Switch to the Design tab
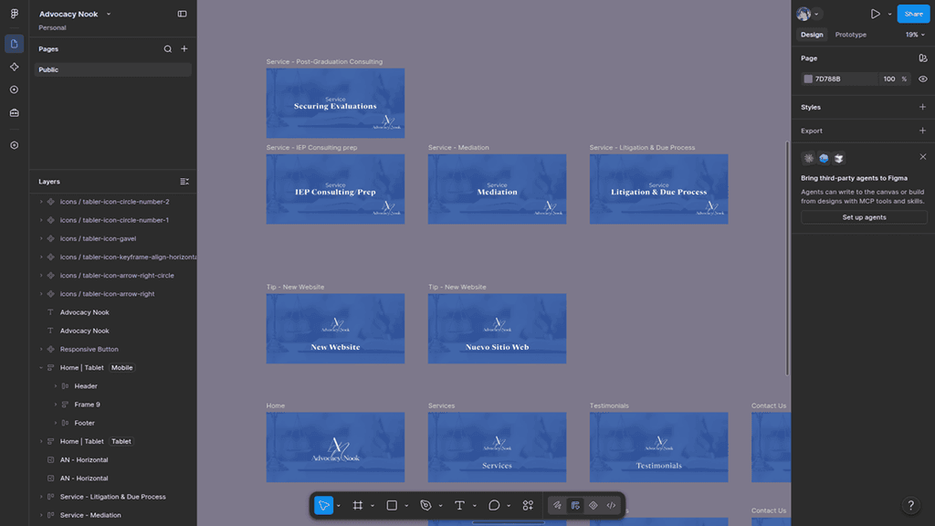The height and width of the screenshot is (526, 935). click(x=812, y=35)
